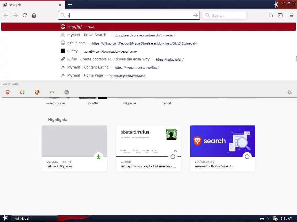The image size is (297, 222).
Task: Toggle the sidebar view icon
Action: 280,15
